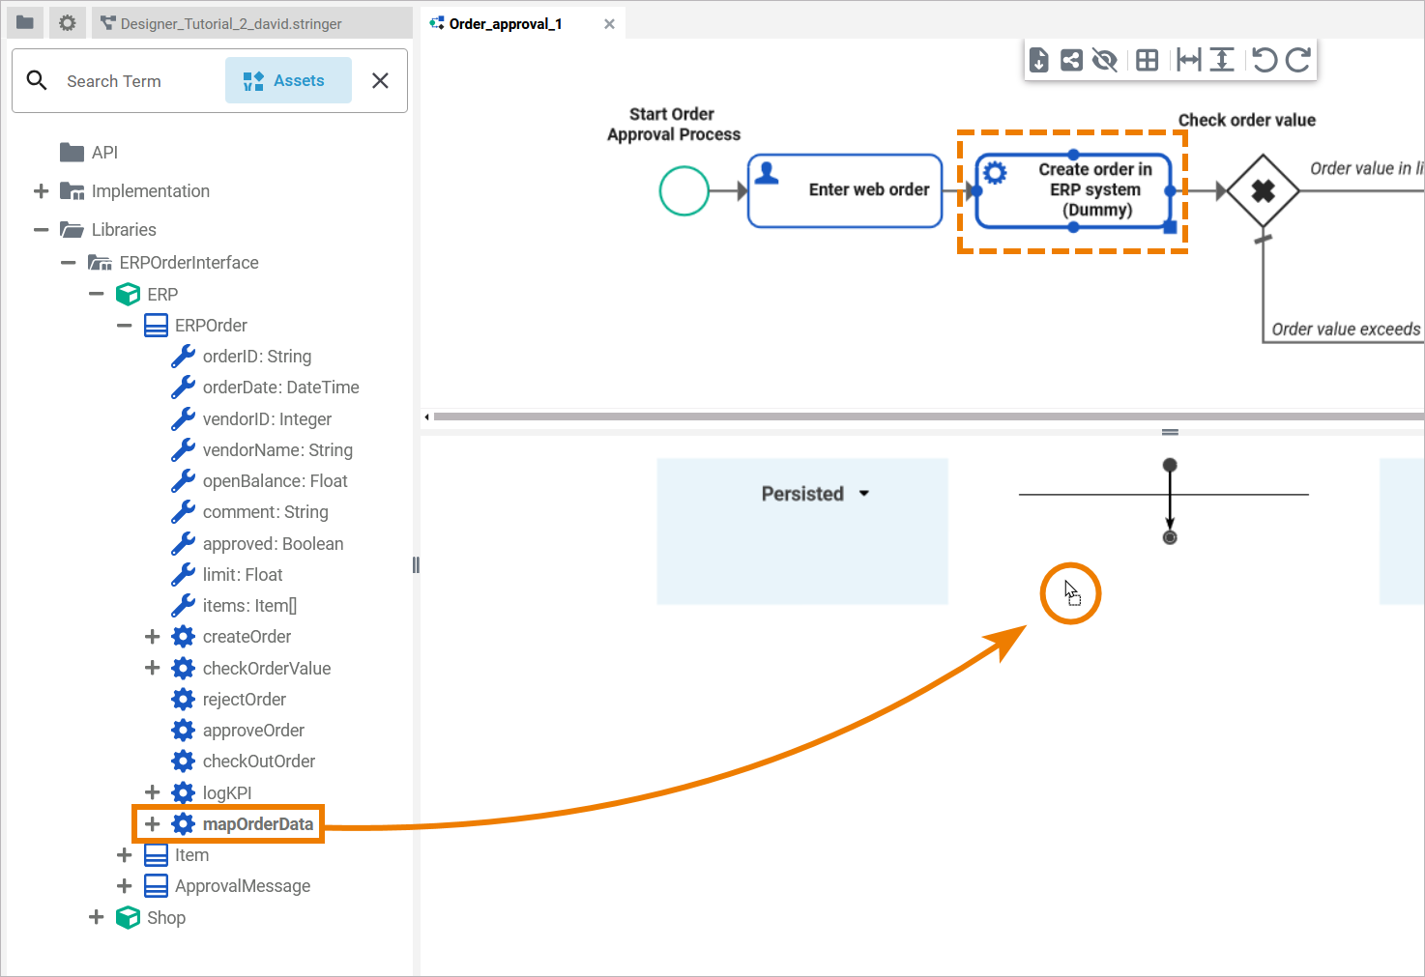The width and height of the screenshot is (1425, 977).
Task: Click the export/download diagram toolbar icon
Action: click(1039, 60)
